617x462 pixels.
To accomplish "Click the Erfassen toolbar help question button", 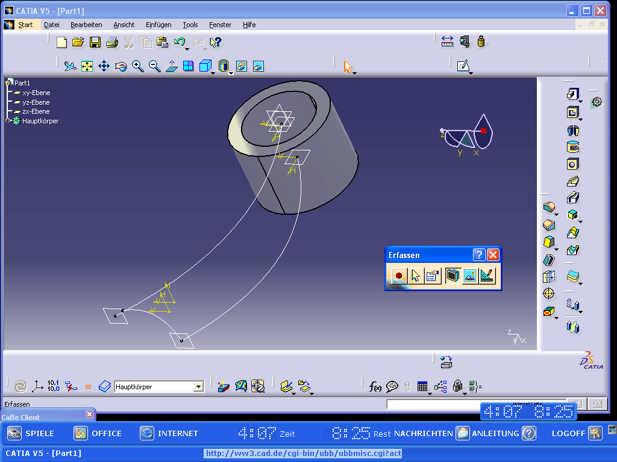I will pyautogui.click(x=478, y=255).
